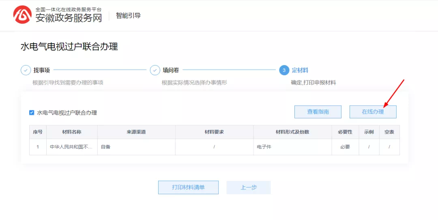Select the 定材料 step label
This screenshot has height=220, width=438.
[x=300, y=70]
